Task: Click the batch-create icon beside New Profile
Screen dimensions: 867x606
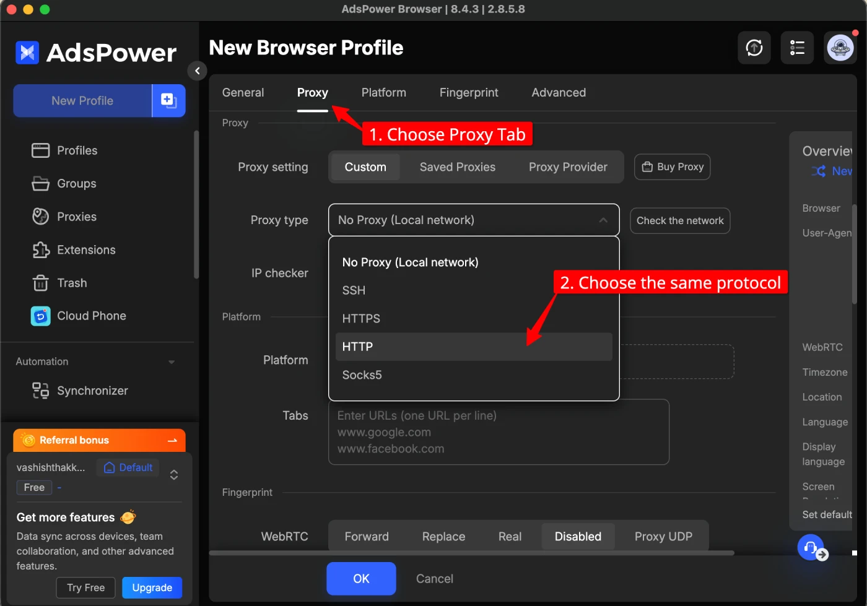Action: click(168, 100)
